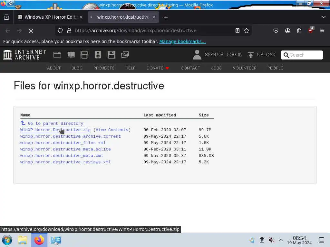Click the Internet Archive logo
The height and width of the screenshot is (247, 330).
[24, 55]
